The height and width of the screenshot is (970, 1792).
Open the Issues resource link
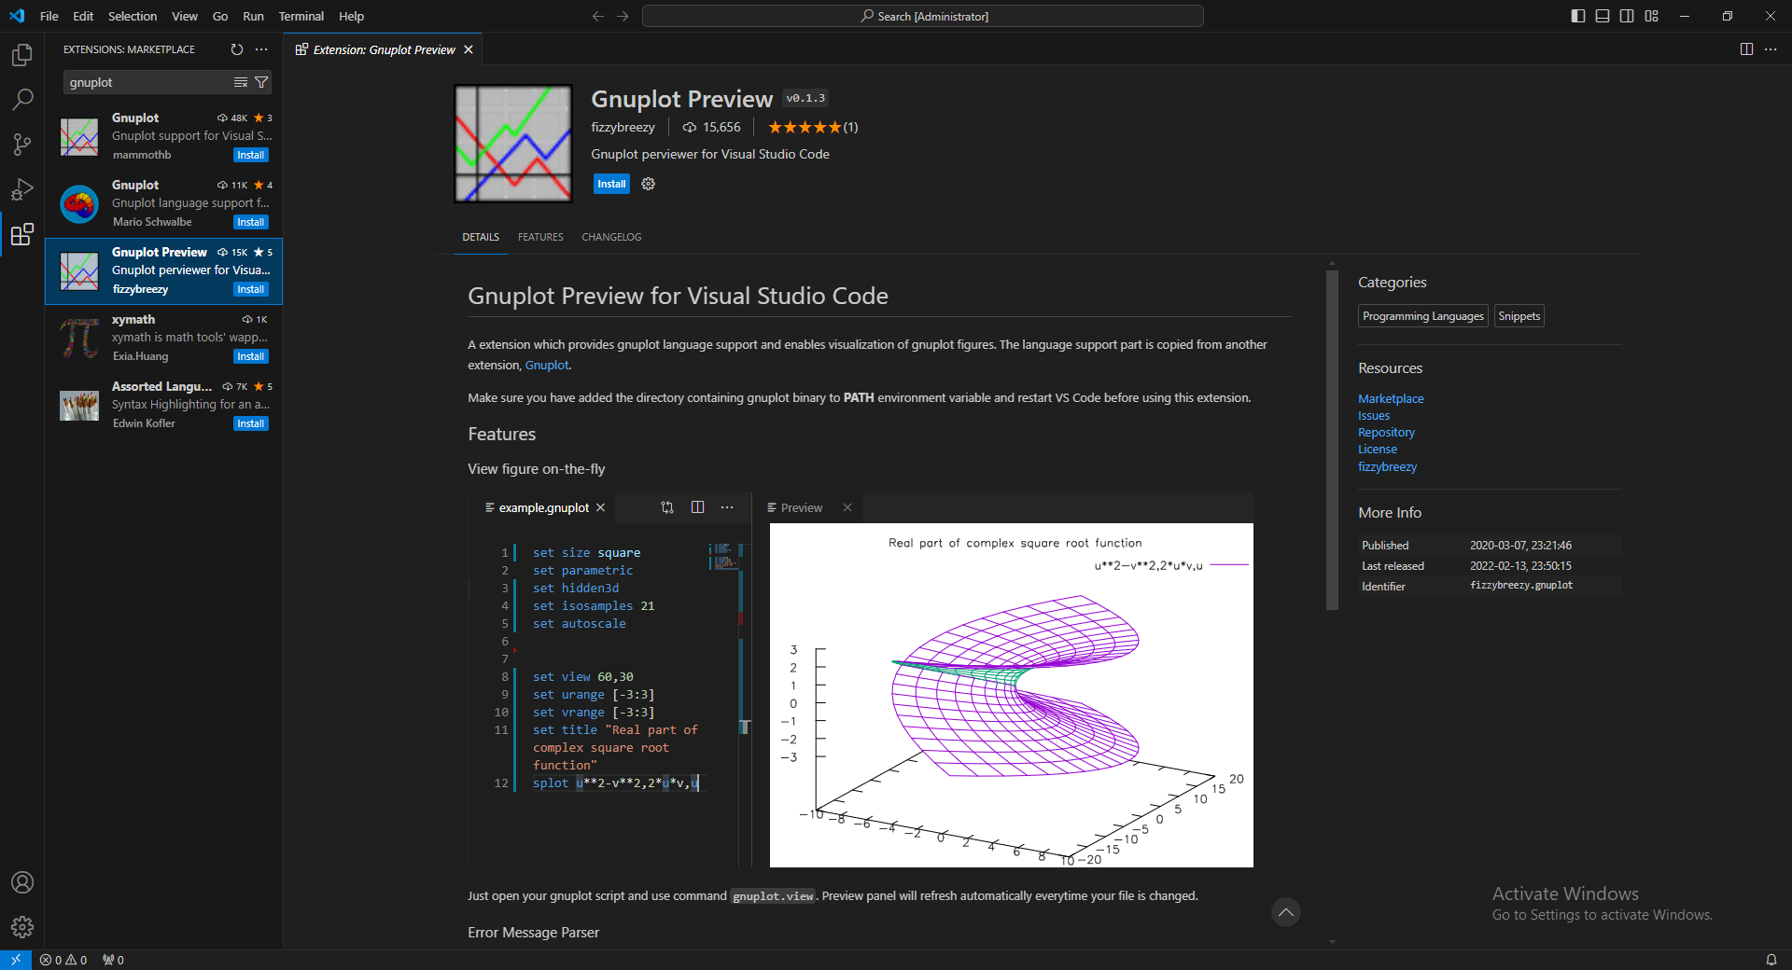click(1374, 415)
